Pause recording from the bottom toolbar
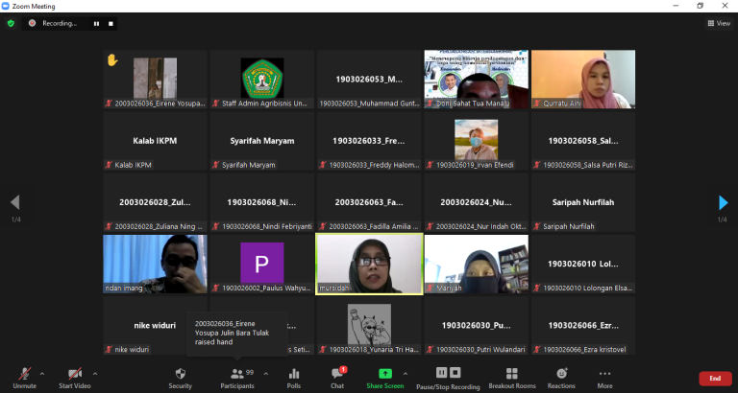738x393 pixels. point(441,372)
